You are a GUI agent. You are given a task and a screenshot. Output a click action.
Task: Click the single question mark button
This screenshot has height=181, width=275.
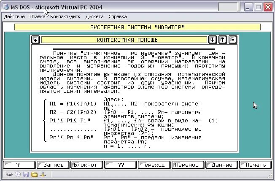[19, 165]
